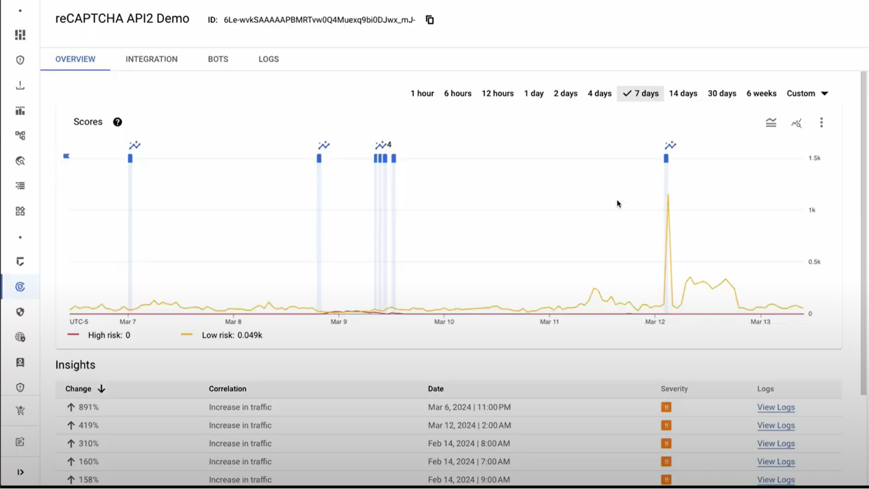The image size is (869, 489).
Task: Sort Insights by the Change column
Action: pos(85,389)
